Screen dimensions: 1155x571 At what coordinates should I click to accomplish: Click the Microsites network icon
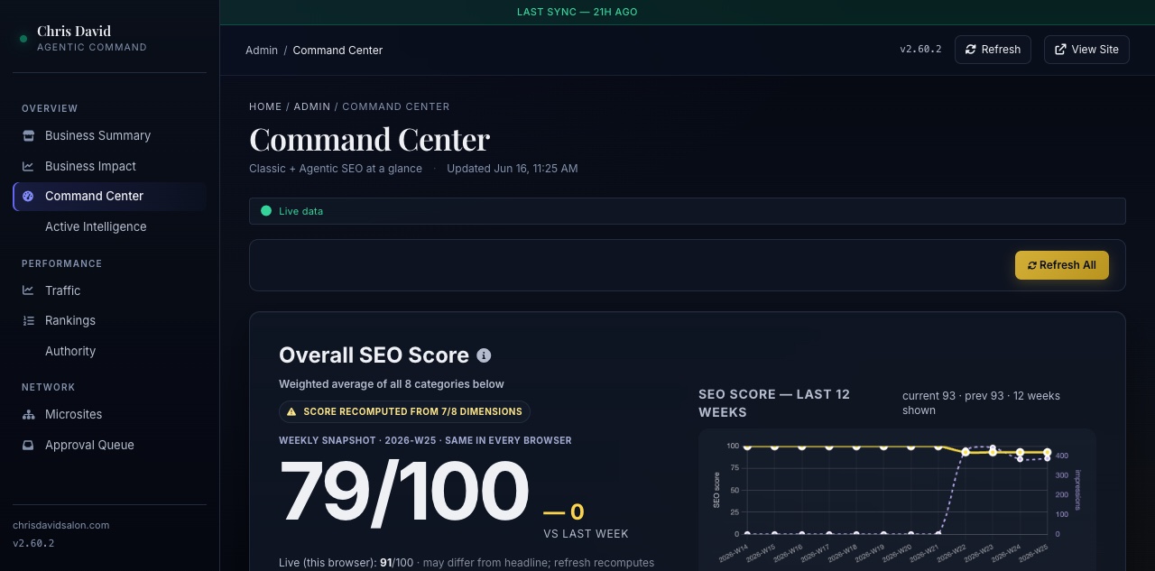click(28, 414)
